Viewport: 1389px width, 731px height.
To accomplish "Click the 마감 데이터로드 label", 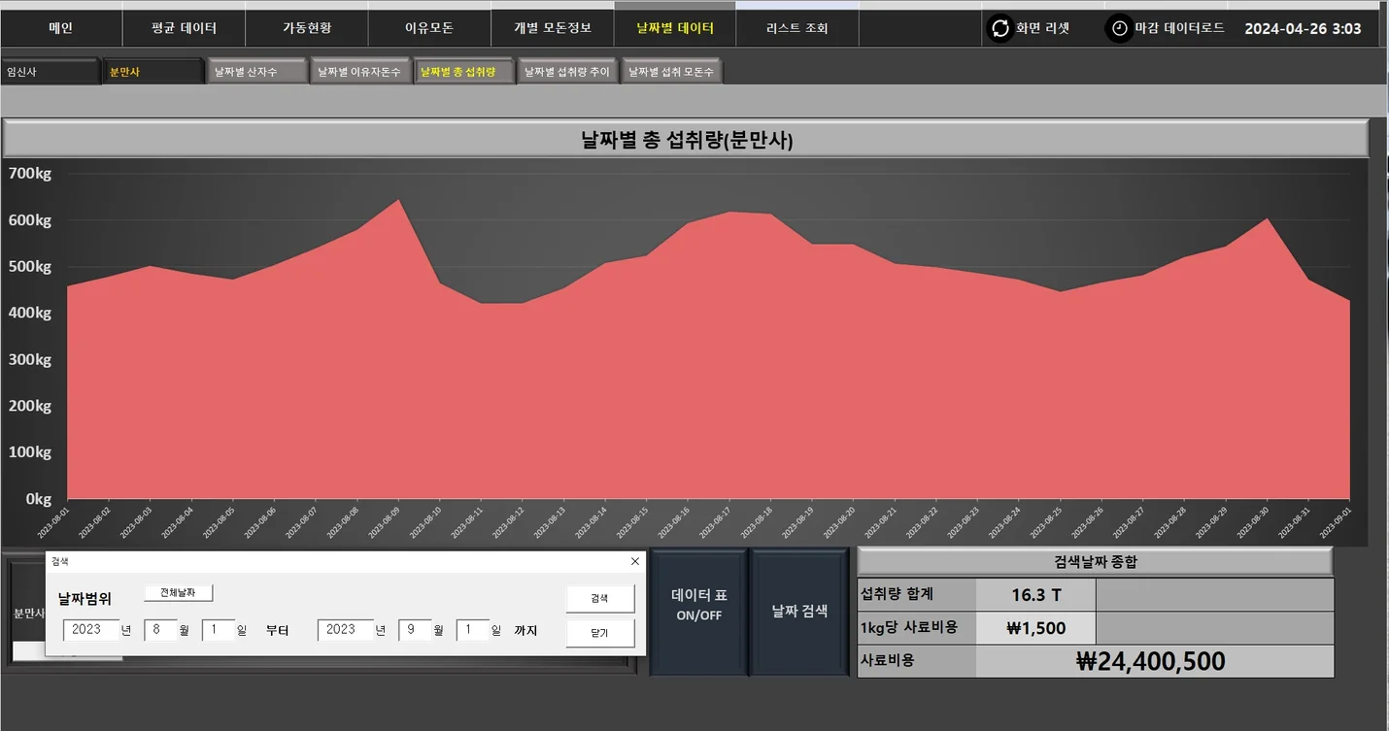I will point(1179,28).
